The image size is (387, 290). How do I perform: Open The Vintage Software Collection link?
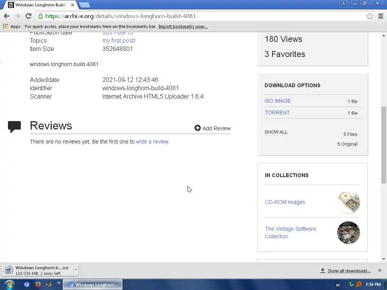click(x=291, y=233)
